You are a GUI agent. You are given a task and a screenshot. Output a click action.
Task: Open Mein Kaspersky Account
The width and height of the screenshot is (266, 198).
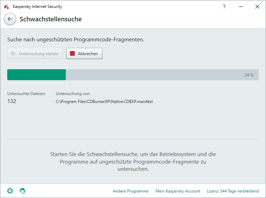click(177, 191)
